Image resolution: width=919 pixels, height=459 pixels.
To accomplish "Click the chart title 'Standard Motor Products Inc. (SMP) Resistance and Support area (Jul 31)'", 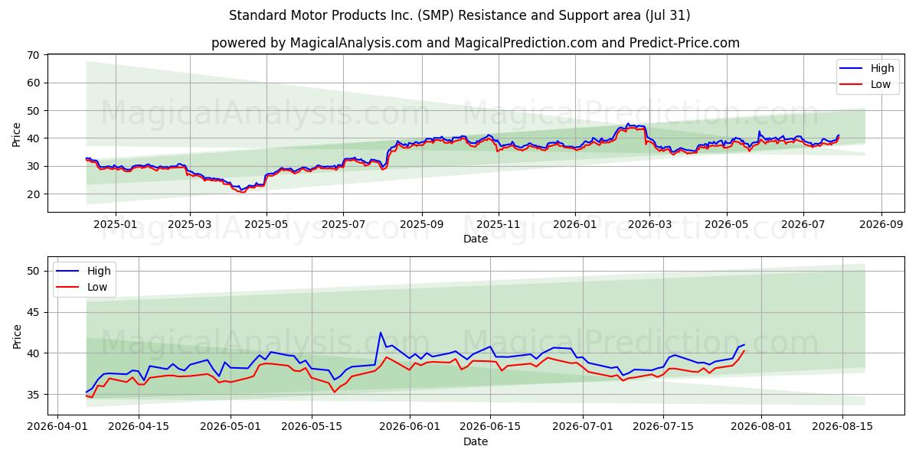I will pos(459,15).
